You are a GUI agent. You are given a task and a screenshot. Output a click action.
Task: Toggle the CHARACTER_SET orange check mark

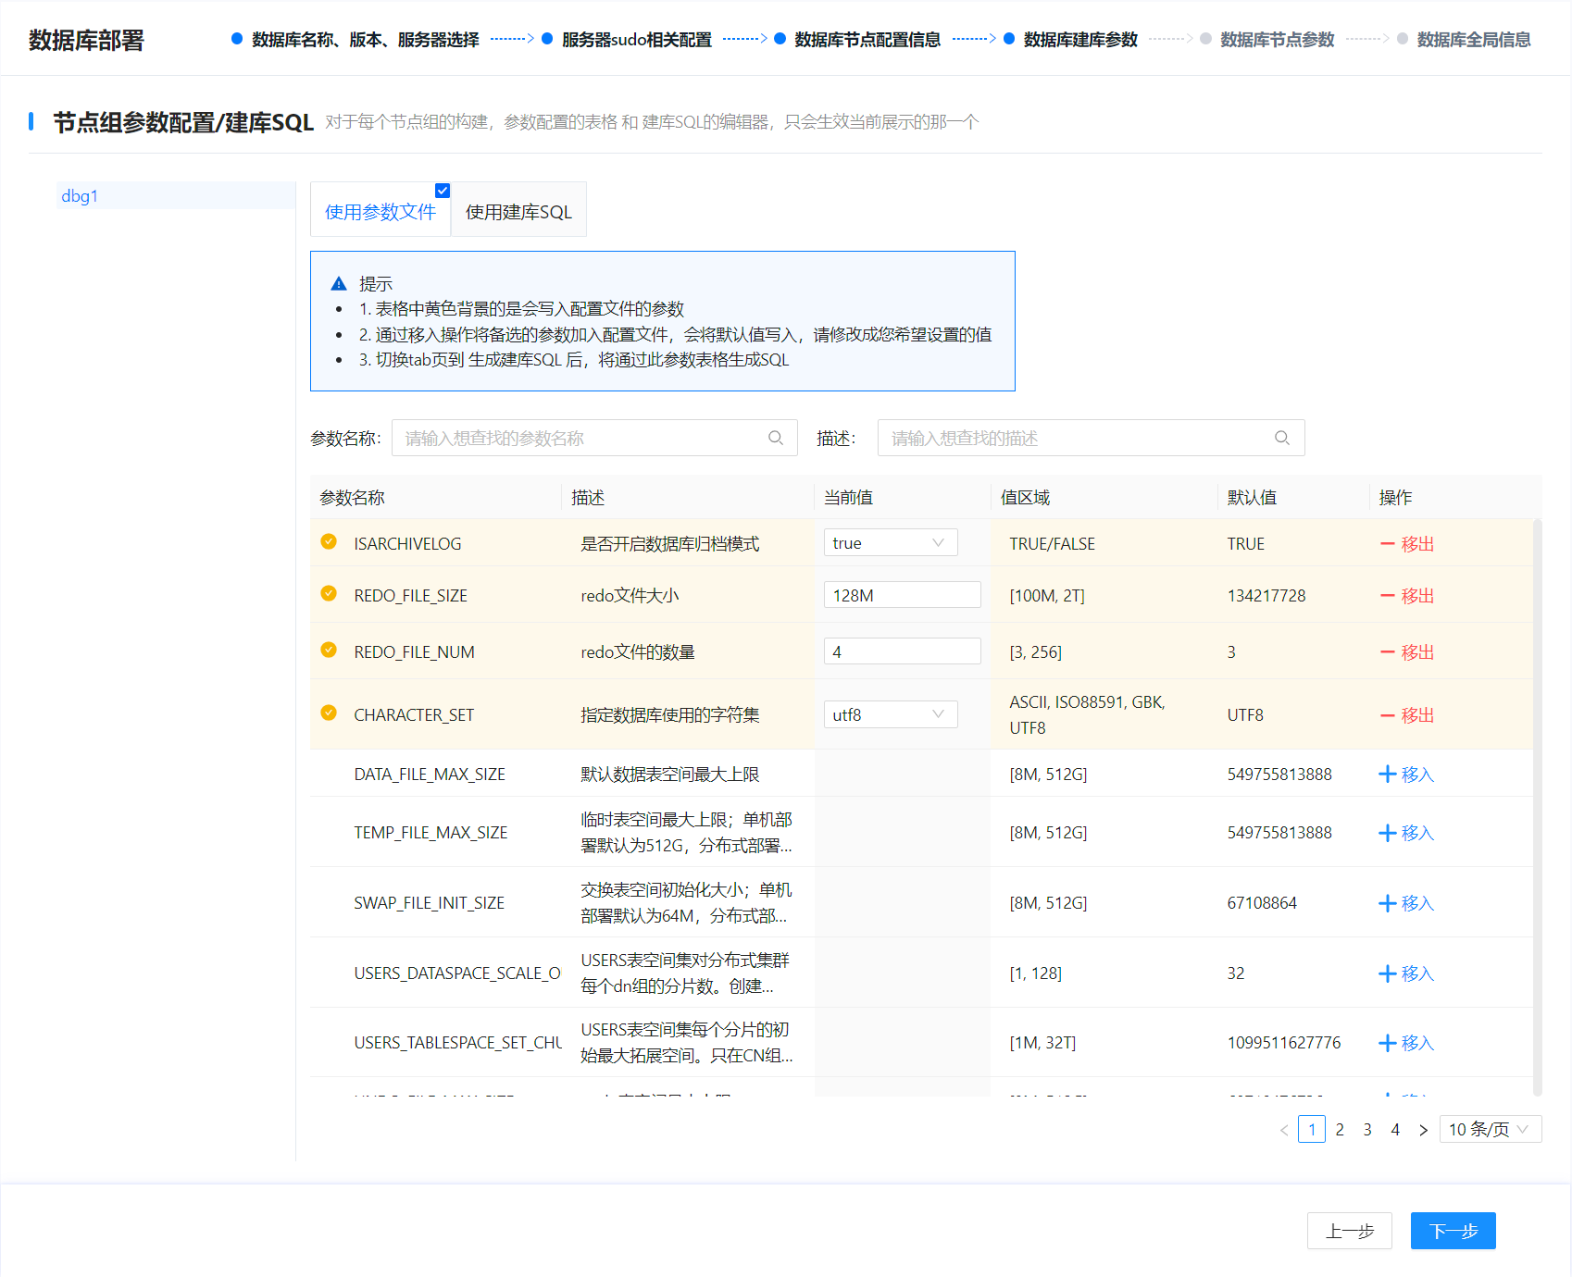click(329, 713)
